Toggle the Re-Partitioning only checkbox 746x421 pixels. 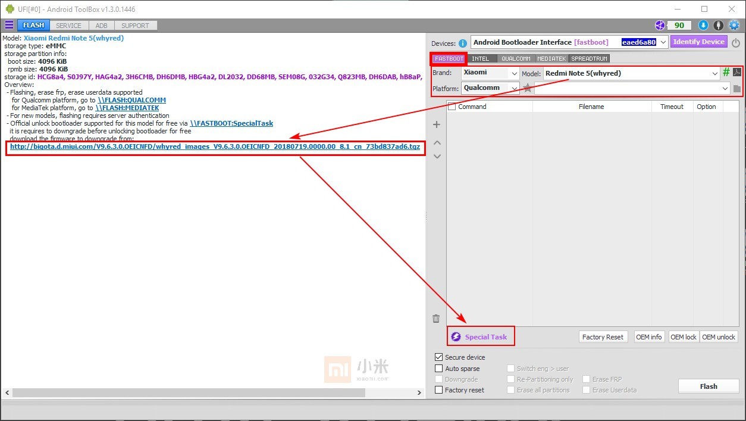(511, 379)
